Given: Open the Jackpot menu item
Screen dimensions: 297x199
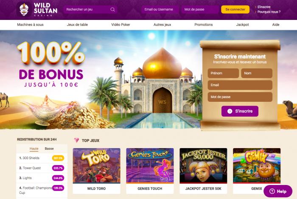Looking at the screenshot, I should [242, 25].
